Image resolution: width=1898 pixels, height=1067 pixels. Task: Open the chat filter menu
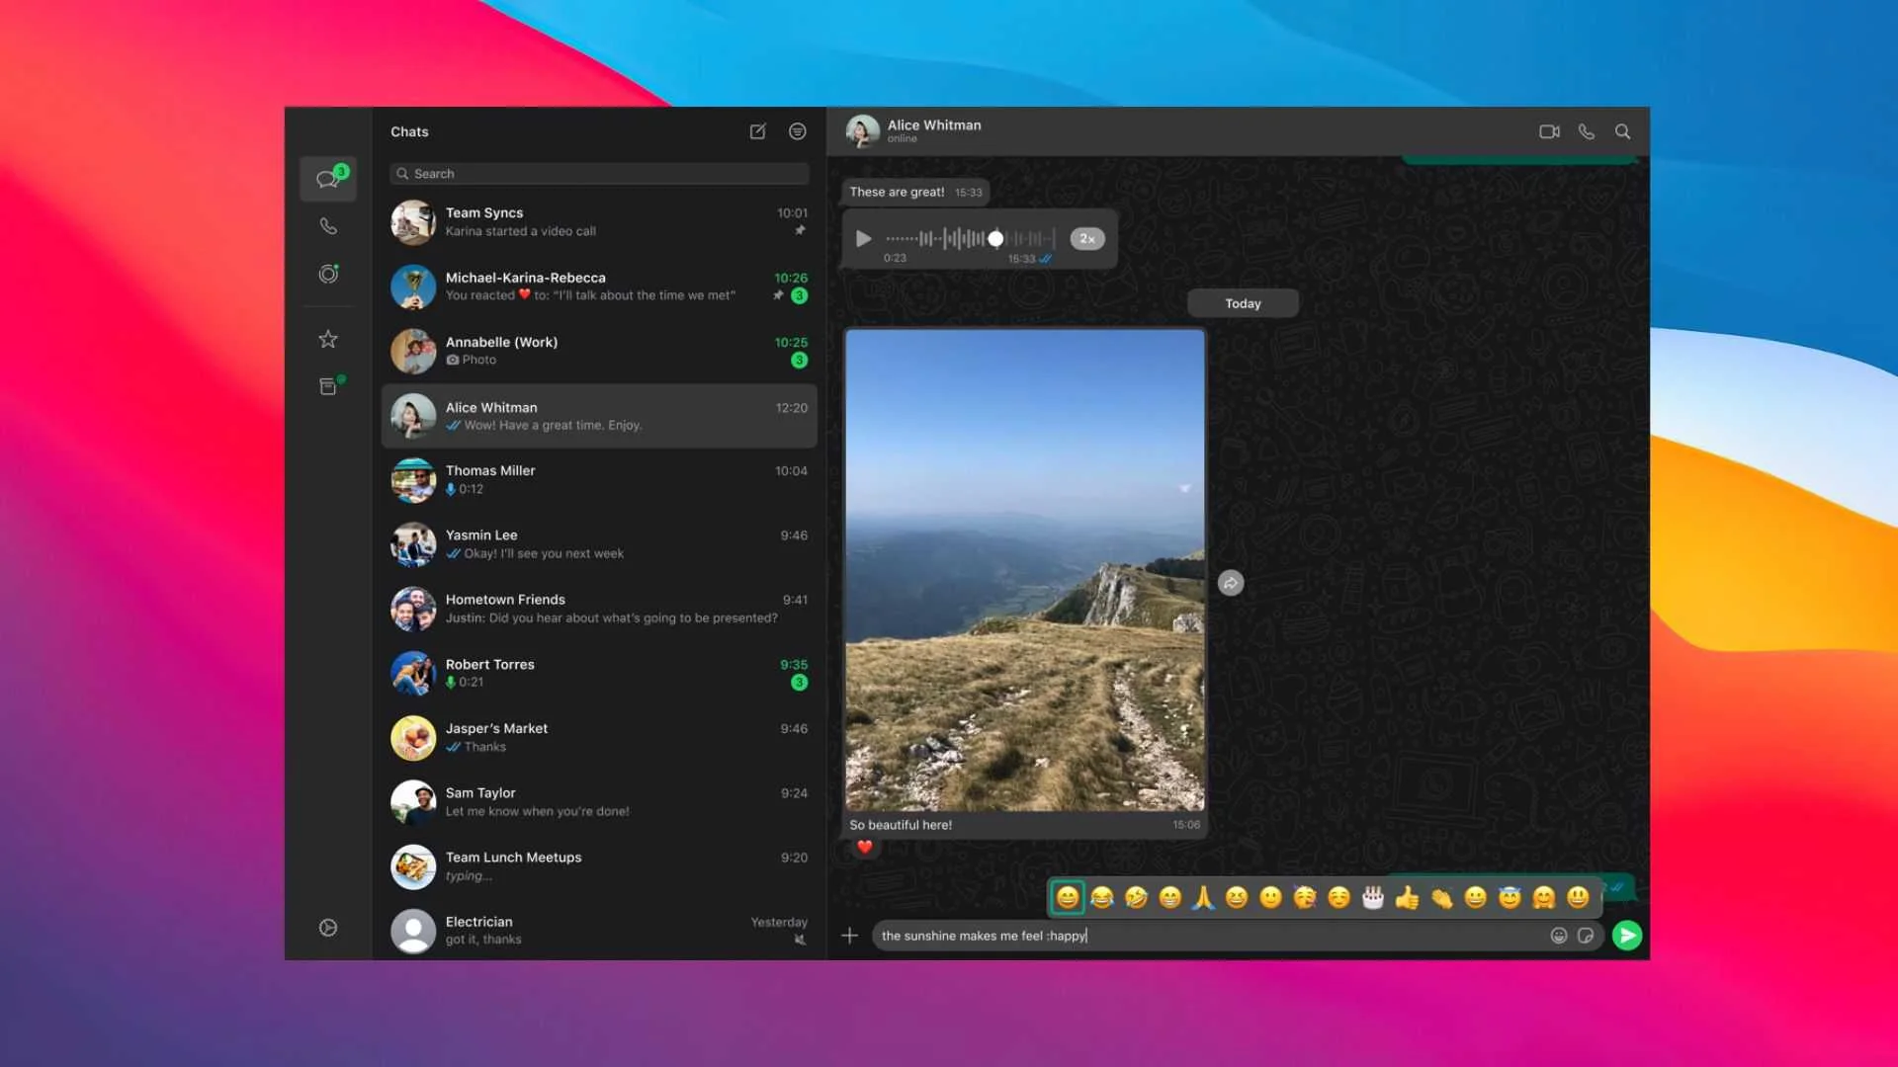click(797, 131)
